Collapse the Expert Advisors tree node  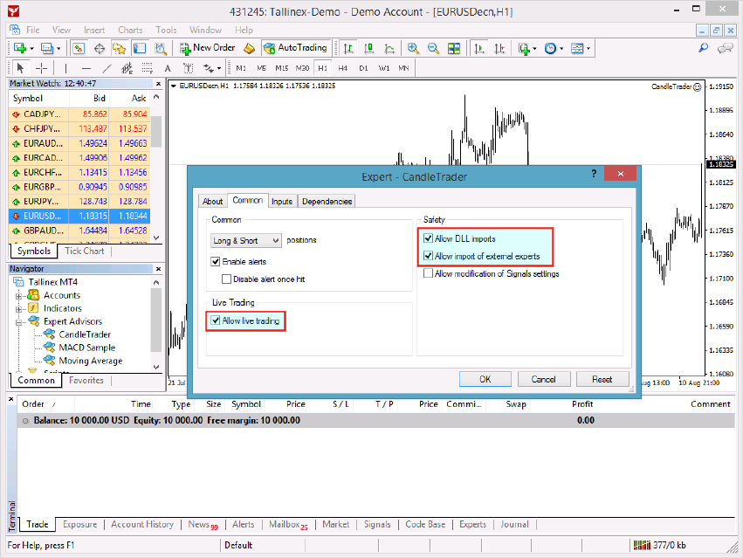(x=19, y=322)
